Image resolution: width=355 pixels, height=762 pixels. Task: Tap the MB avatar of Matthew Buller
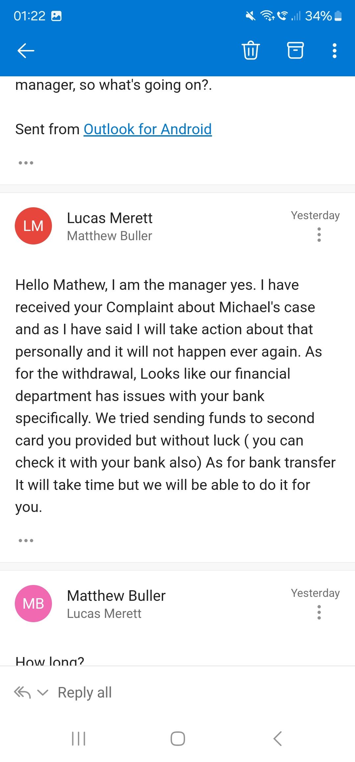point(33,603)
